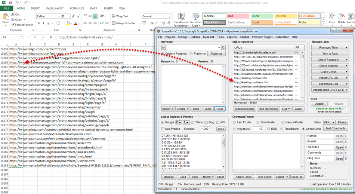Viewport: 355px width, 194px height.
Task: Click the Results input field showing 1000
Action: click(206, 129)
